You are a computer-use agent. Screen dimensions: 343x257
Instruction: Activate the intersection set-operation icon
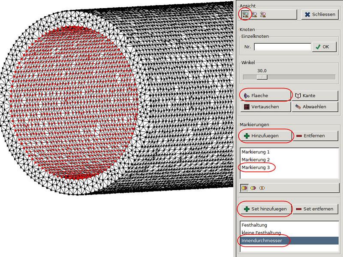(x=262, y=188)
